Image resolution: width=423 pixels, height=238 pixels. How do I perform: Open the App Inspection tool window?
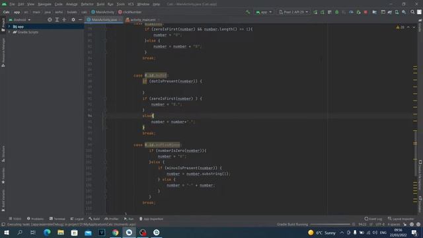point(151,219)
